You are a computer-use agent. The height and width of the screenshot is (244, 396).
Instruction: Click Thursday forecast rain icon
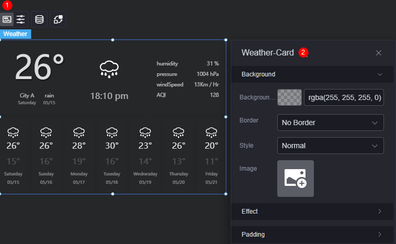178,132
